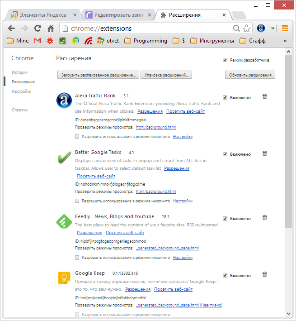
Task: Click the zoom magnifier icon in address bar
Action: point(236,28)
